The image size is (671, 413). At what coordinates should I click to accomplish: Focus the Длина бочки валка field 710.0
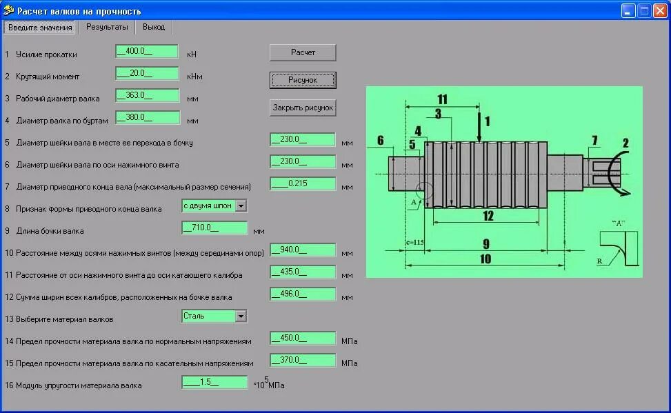pyautogui.click(x=214, y=228)
